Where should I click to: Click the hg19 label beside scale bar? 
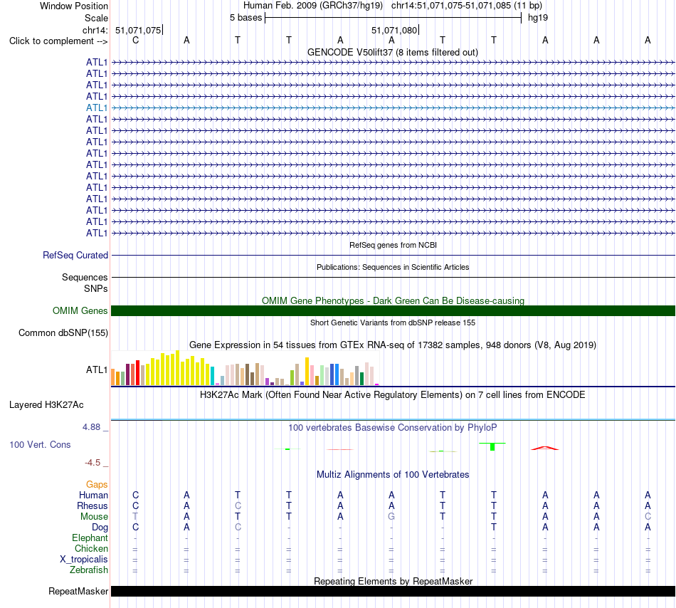pos(538,18)
